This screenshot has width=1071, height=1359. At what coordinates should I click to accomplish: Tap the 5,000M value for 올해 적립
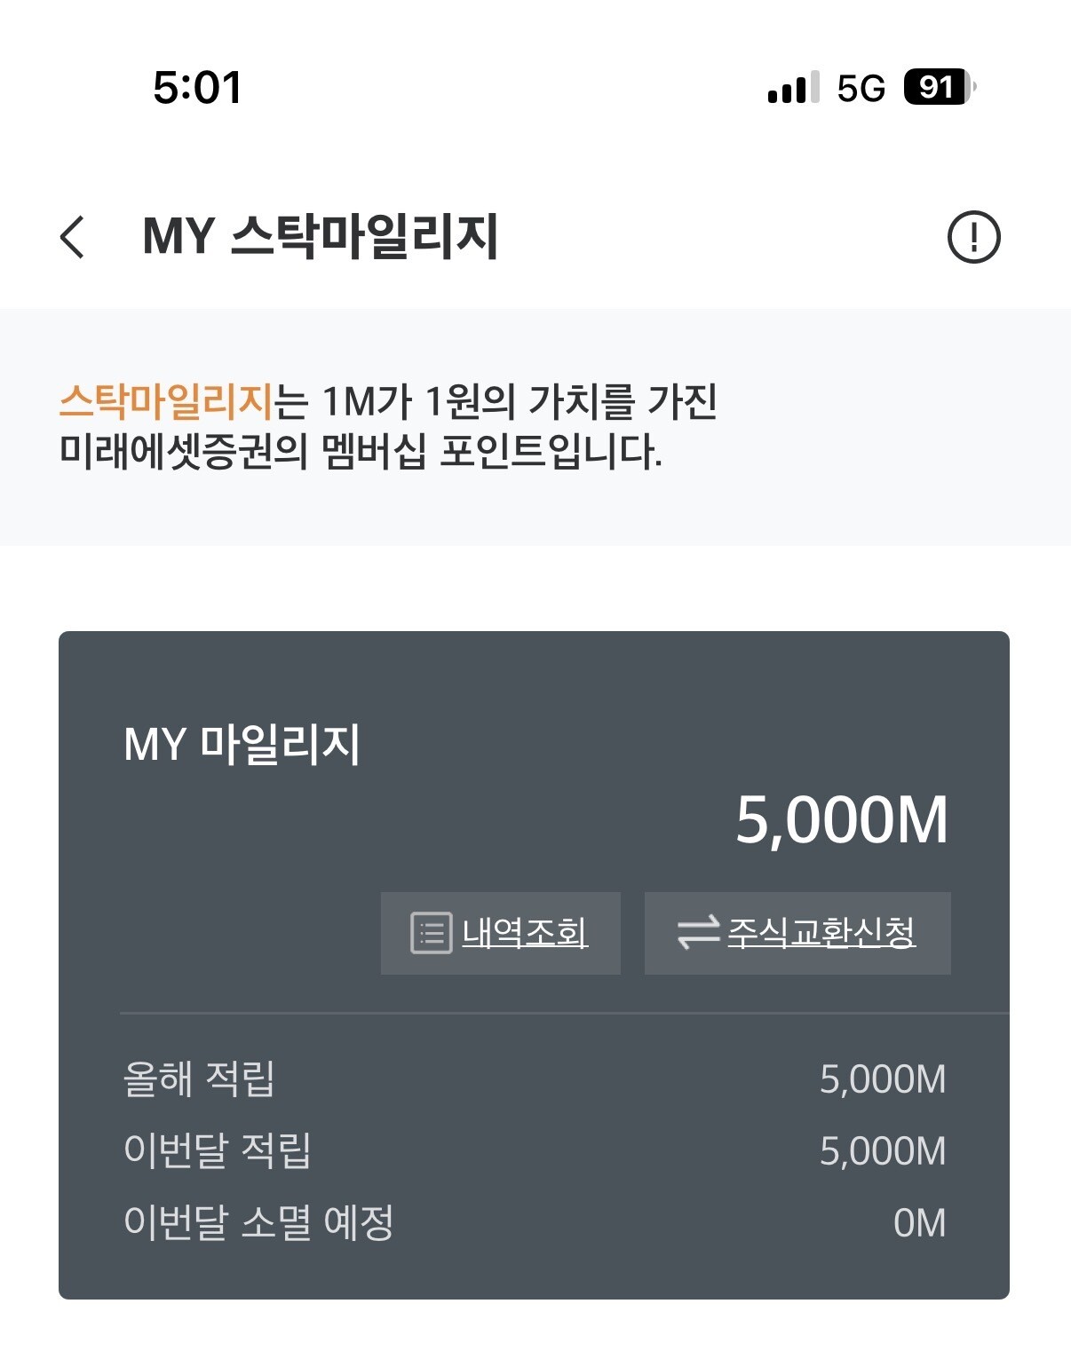tap(883, 1079)
